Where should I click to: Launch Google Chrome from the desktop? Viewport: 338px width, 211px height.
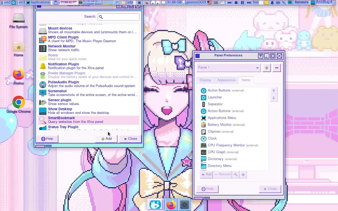(18, 105)
